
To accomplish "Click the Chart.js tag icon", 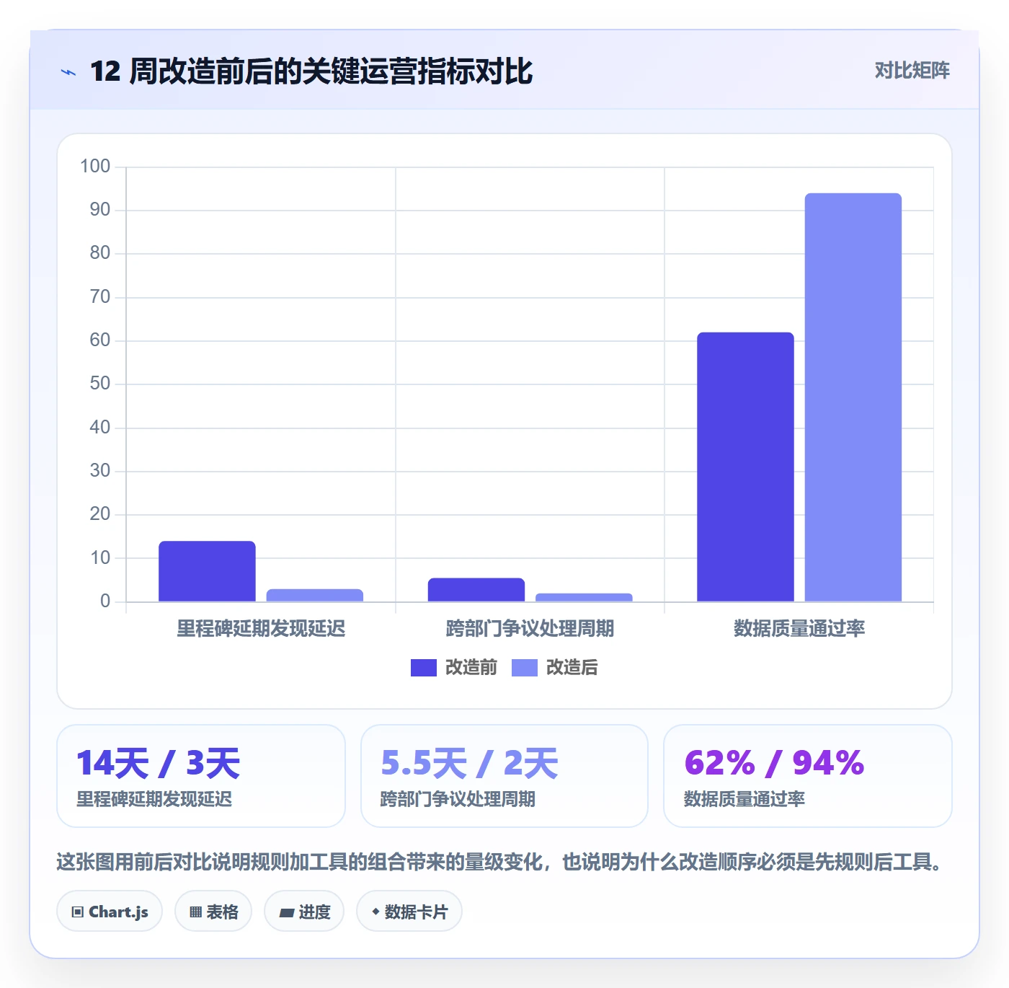I will point(78,912).
